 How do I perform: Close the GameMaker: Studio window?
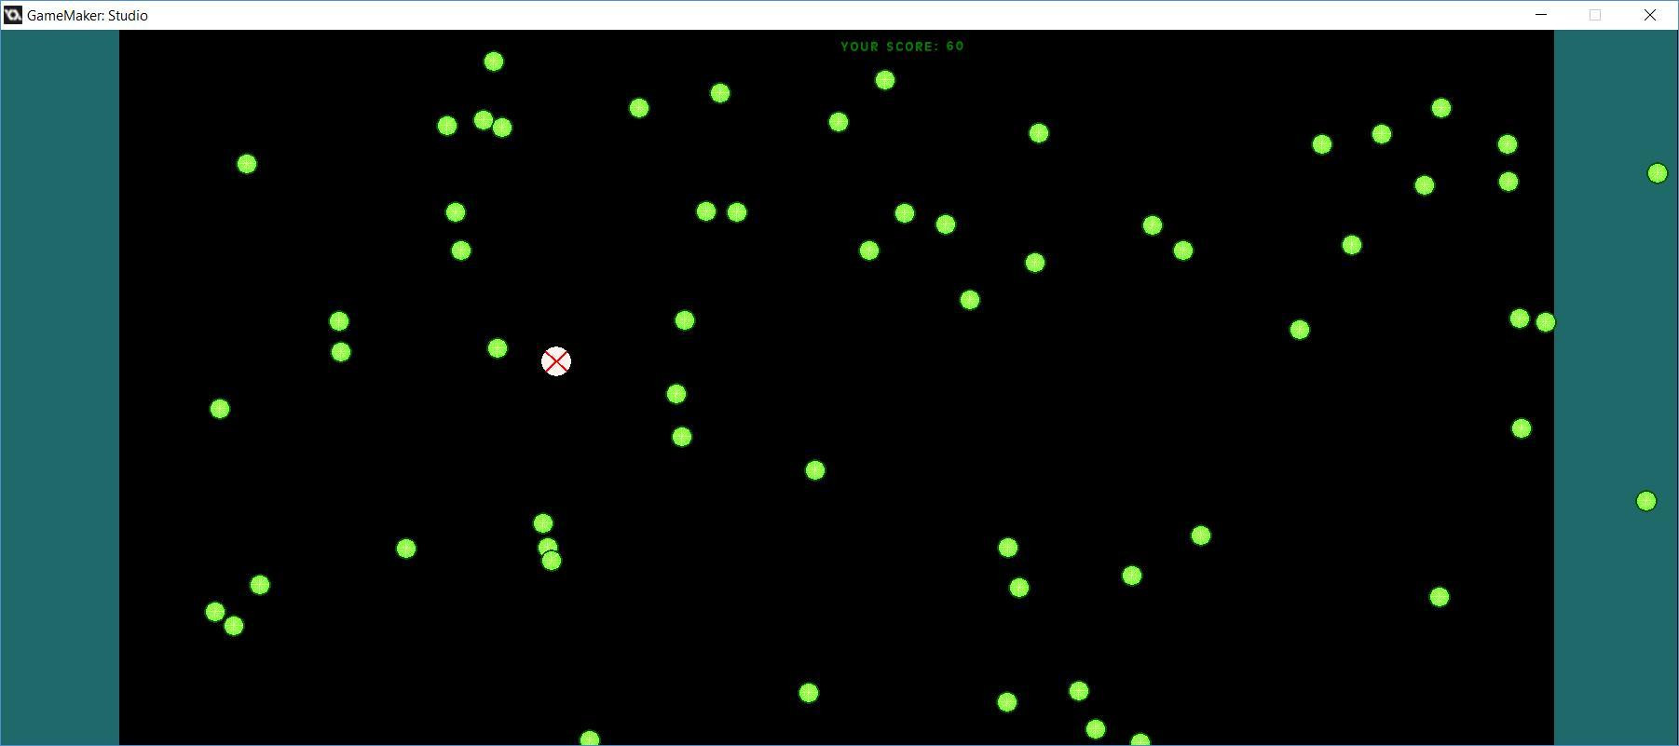(1650, 15)
